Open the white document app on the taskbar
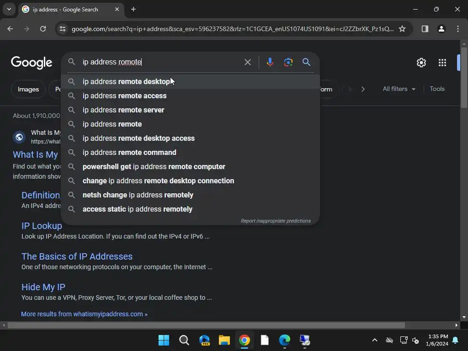468x351 pixels. pyautogui.click(x=265, y=340)
